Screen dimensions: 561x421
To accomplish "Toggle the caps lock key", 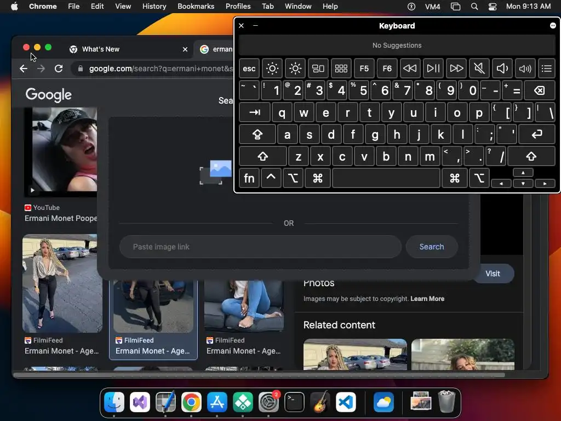I will coord(257,135).
